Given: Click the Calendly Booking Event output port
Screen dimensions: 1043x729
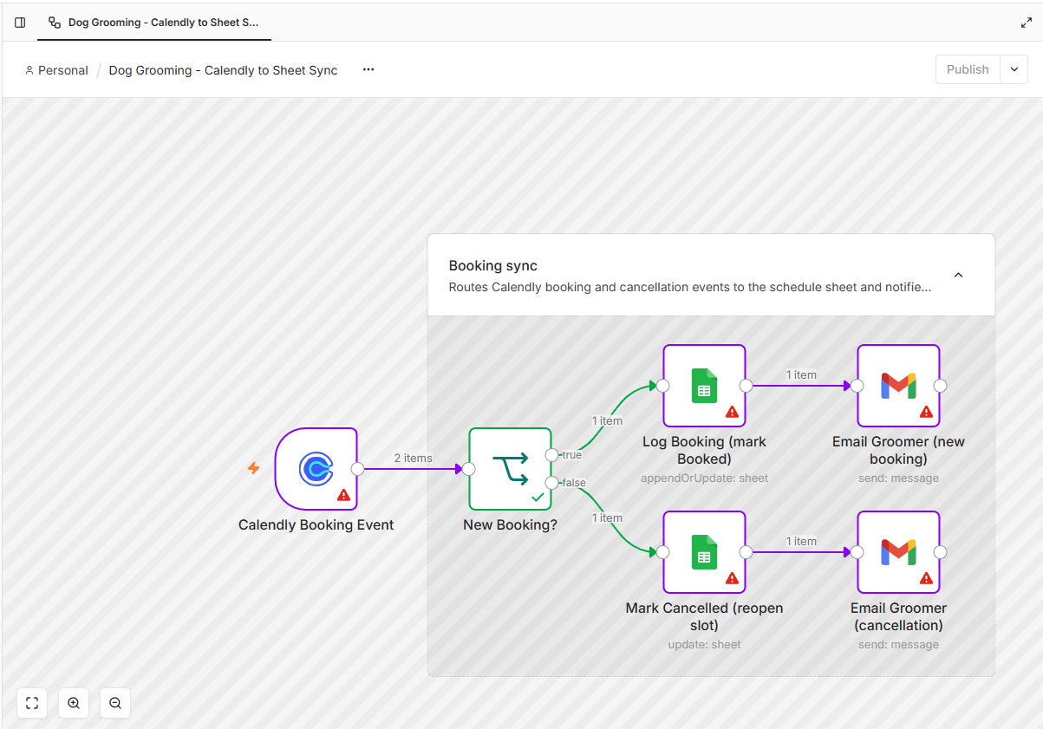Looking at the screenshot, I should 357,469.
